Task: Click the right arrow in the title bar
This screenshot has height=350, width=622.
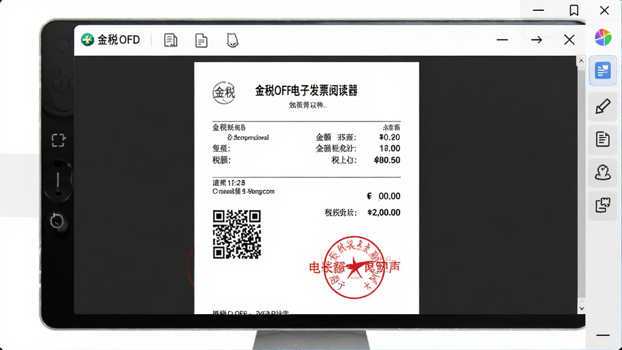Action: click(x=537, y=39)
